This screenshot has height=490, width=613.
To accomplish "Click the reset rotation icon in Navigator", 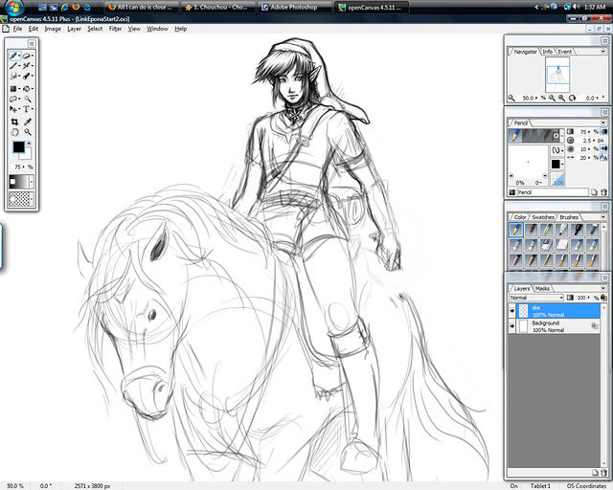I will [573, 98].
